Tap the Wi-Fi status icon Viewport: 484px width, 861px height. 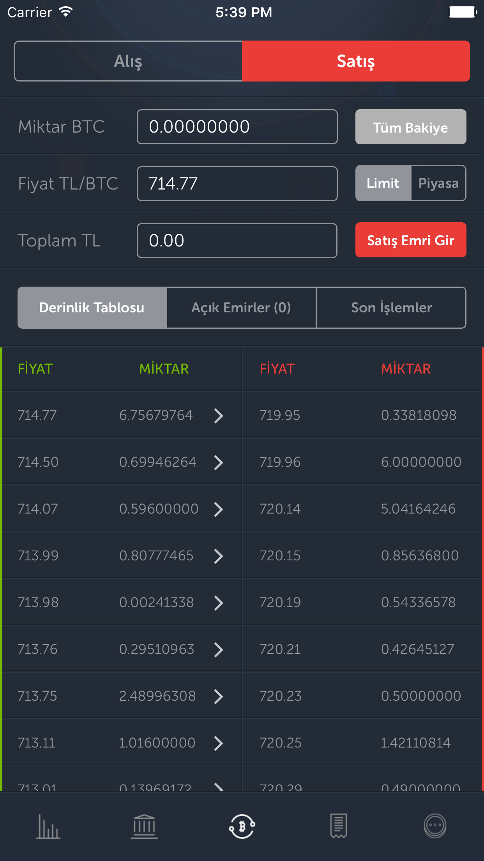coord(66,12)
